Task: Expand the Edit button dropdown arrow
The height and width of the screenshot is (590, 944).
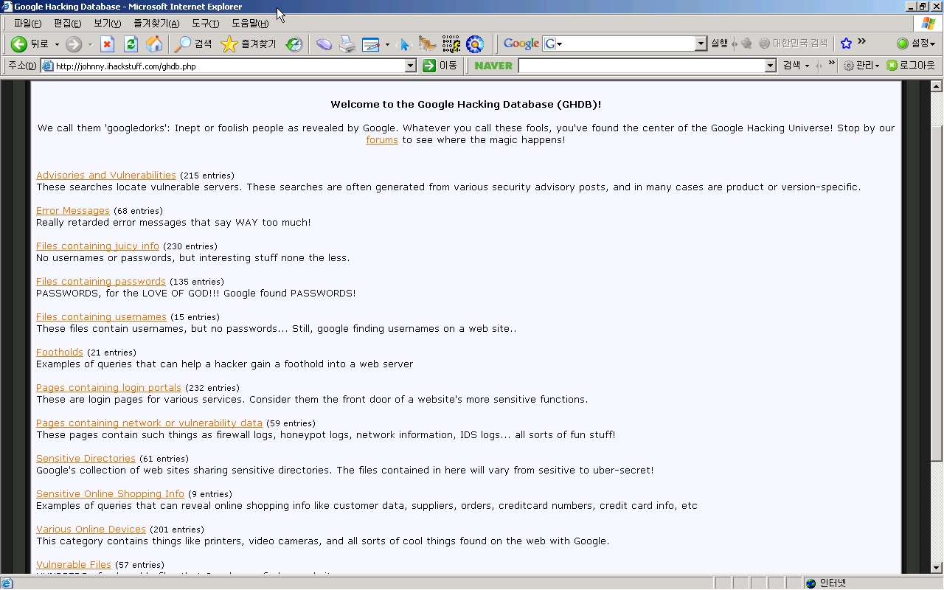Action: tap(387, 44)
